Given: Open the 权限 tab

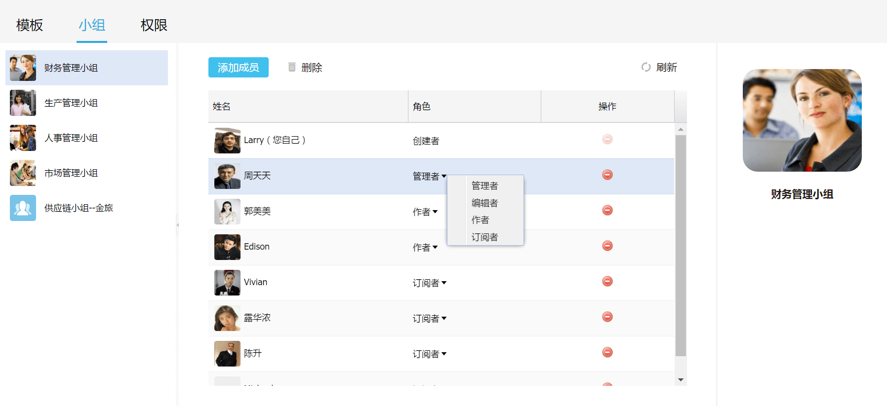Looking at the screenshot, I should point(154,25).
